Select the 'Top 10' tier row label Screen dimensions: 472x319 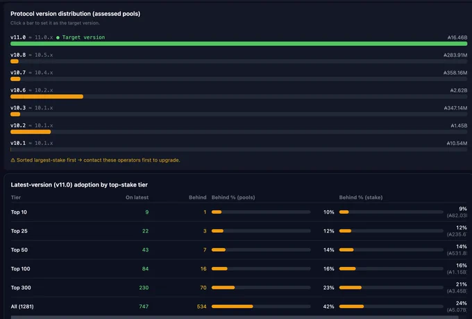(x=19, y=212)
